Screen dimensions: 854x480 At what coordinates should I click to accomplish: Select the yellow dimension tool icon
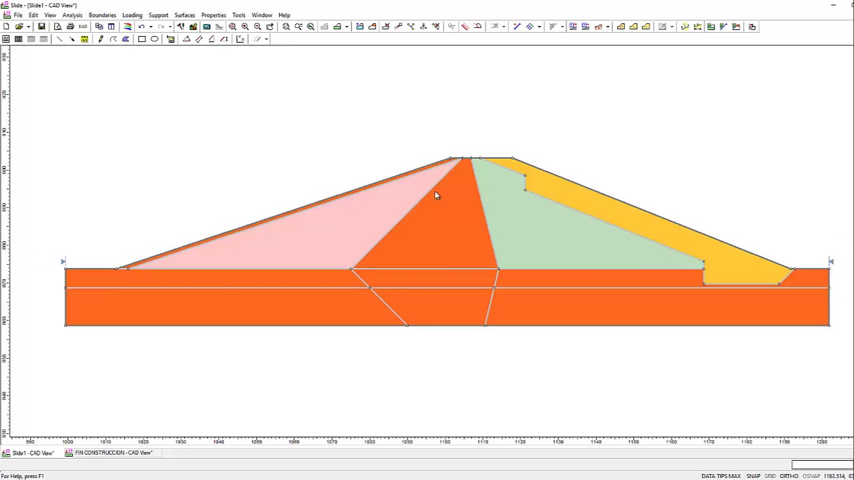click(x=85, y=39)
